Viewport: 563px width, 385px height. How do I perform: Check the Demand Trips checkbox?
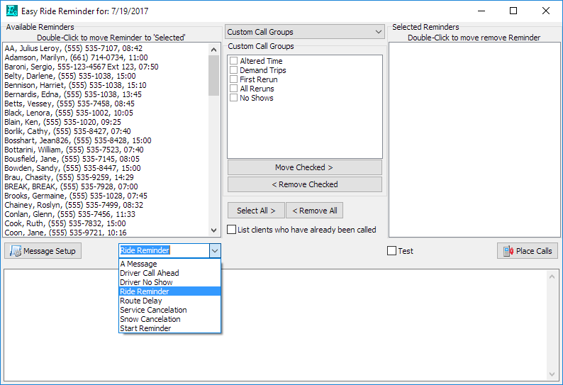(234, 70)
